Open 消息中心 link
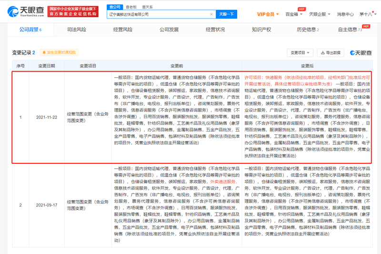Viewport: 381px width, 254px height. tap(345, 14)
